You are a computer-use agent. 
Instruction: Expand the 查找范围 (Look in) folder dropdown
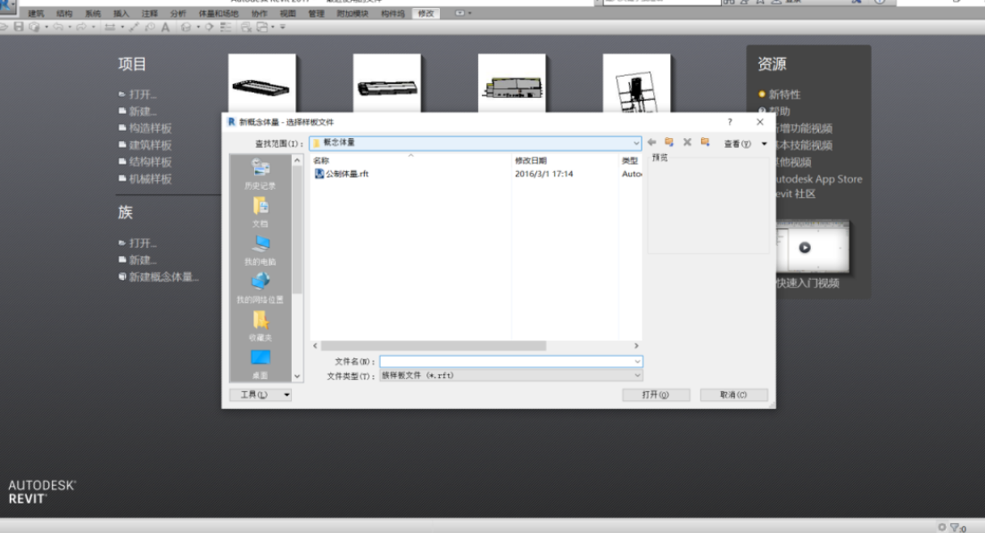[x=636, y=143]
